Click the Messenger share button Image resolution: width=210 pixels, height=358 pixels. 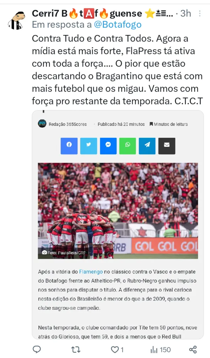pyautogui.click(x=108, y=146)
